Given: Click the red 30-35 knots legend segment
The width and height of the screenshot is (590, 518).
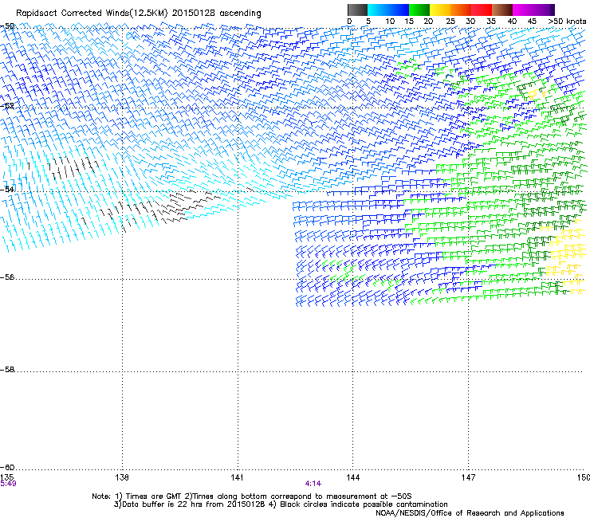Looking at the screenshot, I should 482,10.
